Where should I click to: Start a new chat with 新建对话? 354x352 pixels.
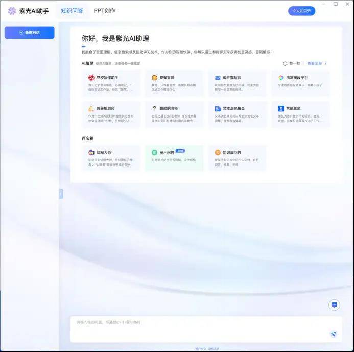tap(29, 33)
